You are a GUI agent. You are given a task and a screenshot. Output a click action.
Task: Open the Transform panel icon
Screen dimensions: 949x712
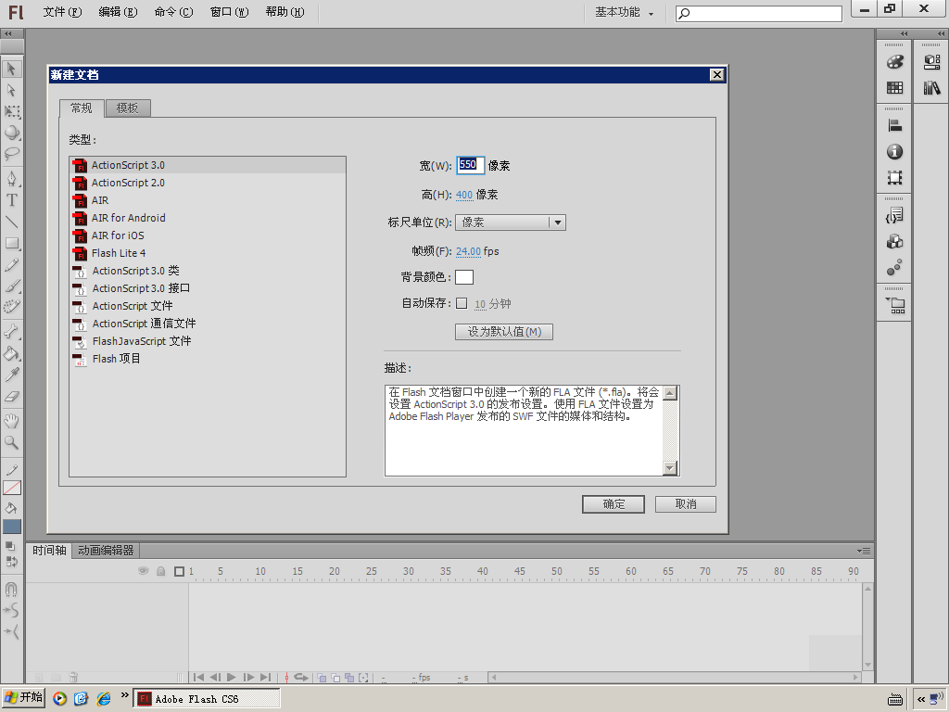coord(894,177)
